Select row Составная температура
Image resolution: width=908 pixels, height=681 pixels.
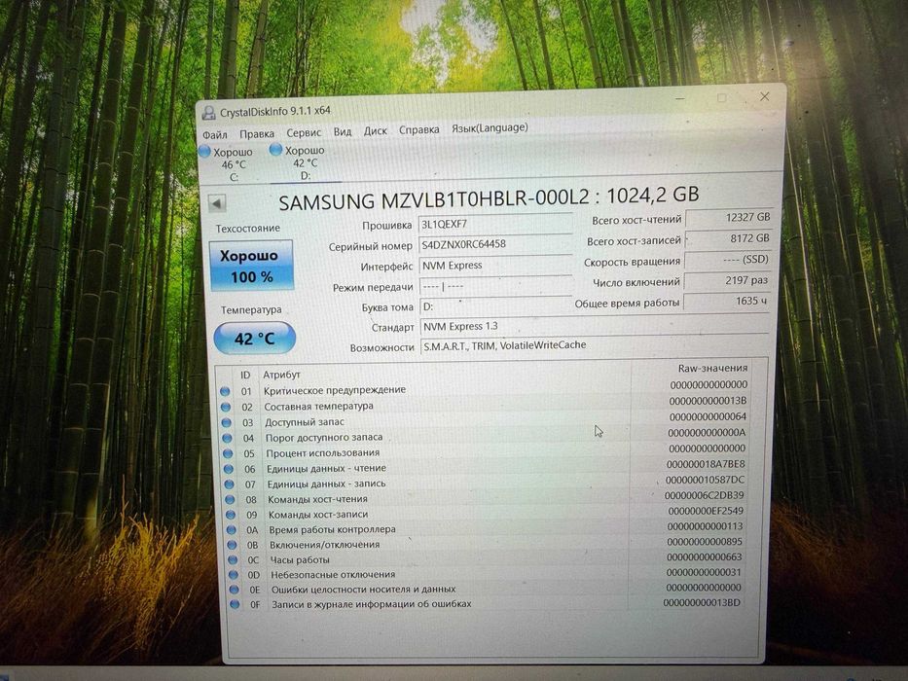point(484,404)
